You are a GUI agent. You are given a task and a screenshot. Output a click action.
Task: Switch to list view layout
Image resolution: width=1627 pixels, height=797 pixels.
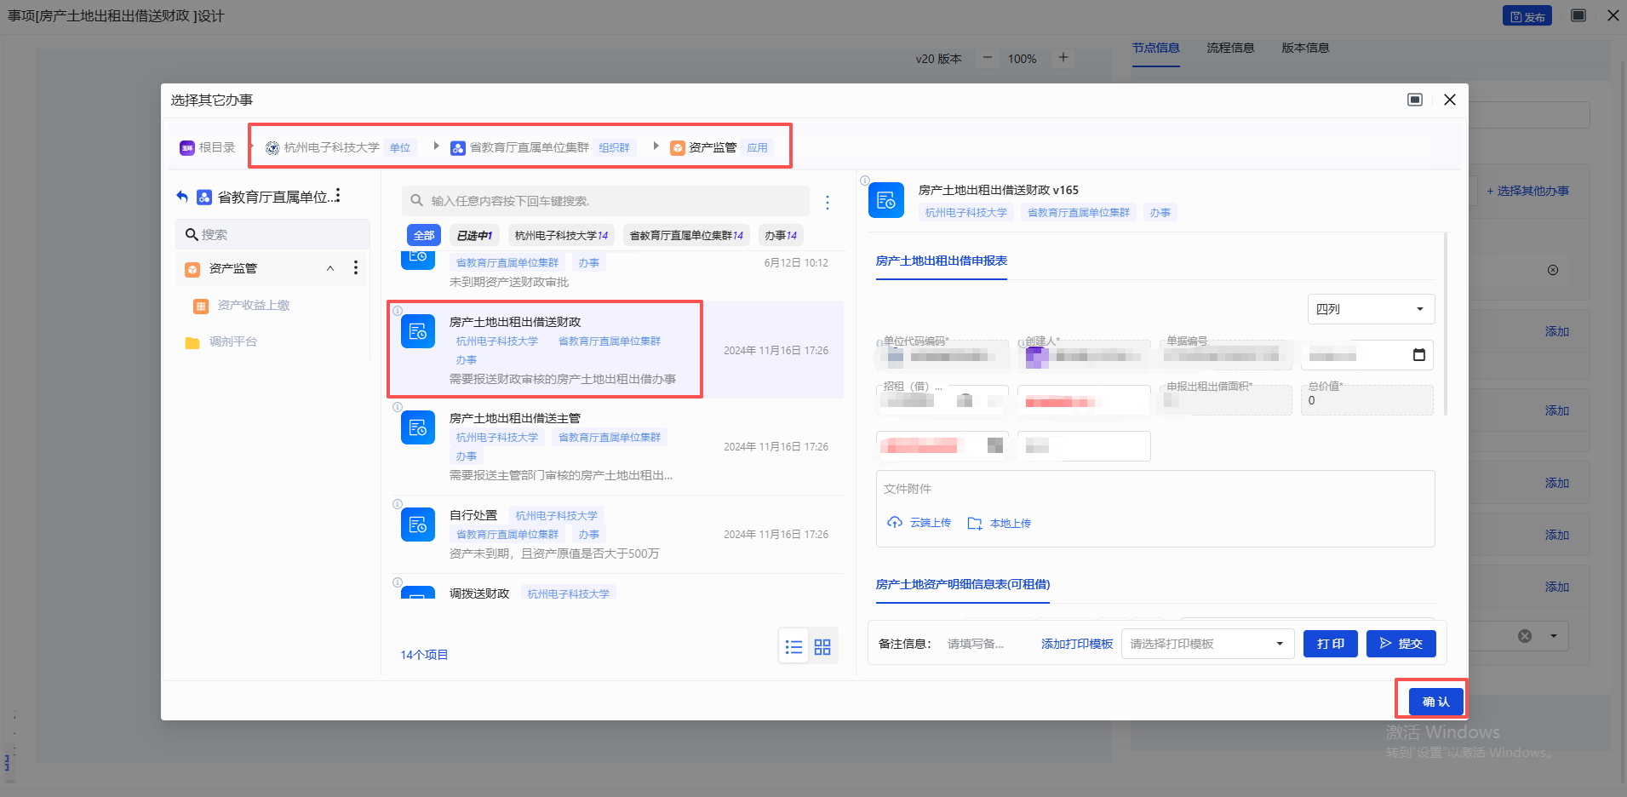(793, 647)
